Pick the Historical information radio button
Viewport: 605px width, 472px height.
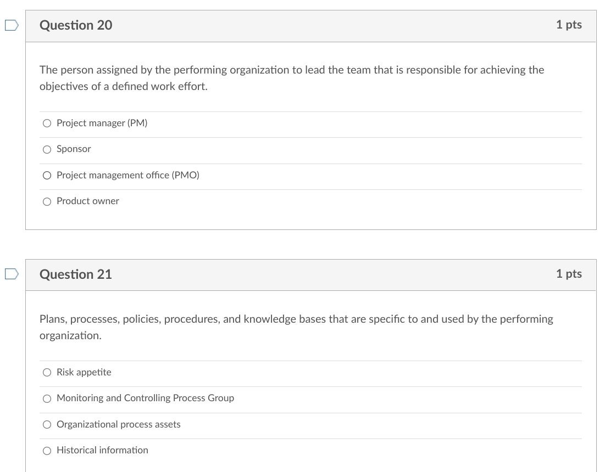[x=47, y=451]
